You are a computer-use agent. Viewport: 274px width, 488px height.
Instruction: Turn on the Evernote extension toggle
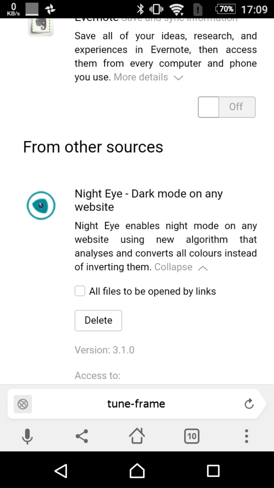pyautogui.click(x=226, y=107)
